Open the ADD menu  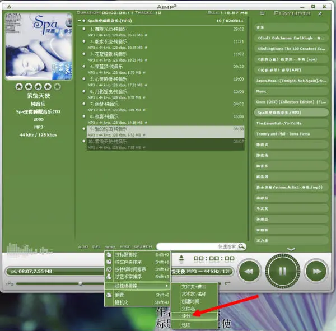(83, 247)
